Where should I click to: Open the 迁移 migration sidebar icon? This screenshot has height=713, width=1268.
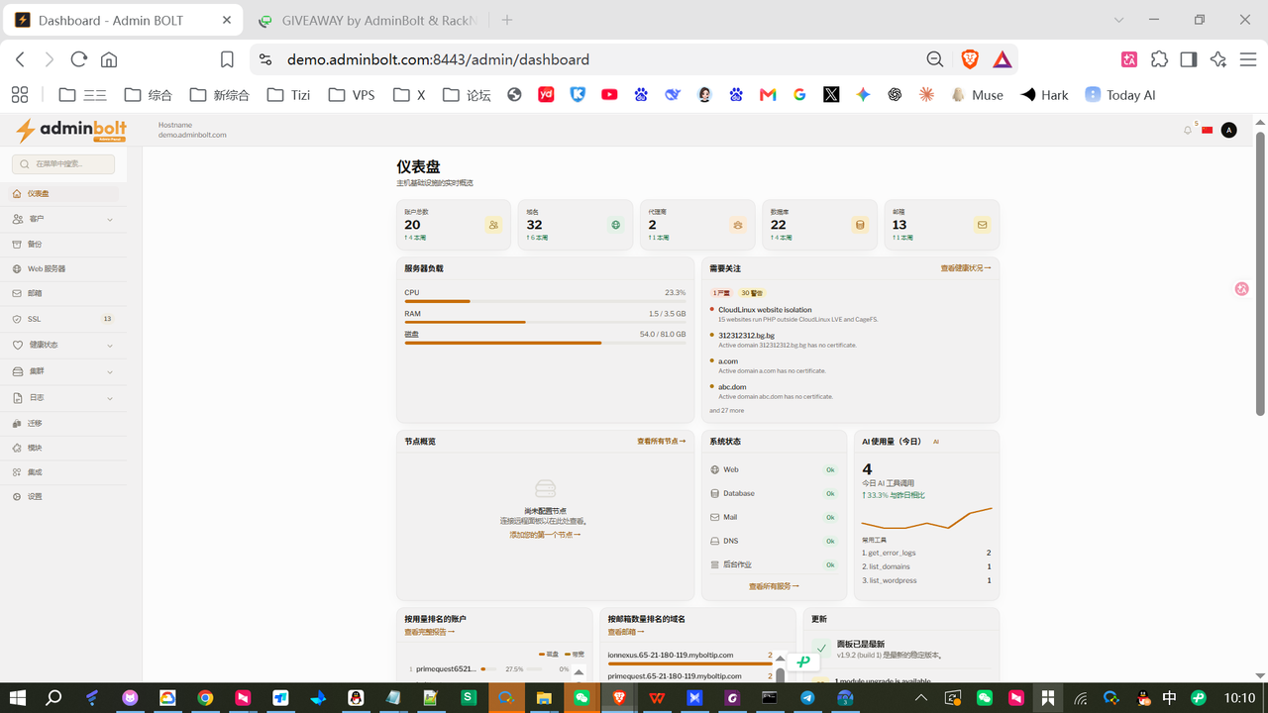[17, 423]
